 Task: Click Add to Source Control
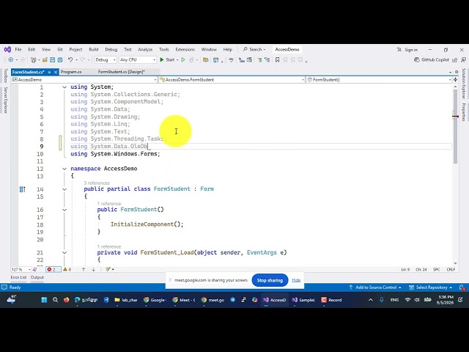tap(375, 287)
